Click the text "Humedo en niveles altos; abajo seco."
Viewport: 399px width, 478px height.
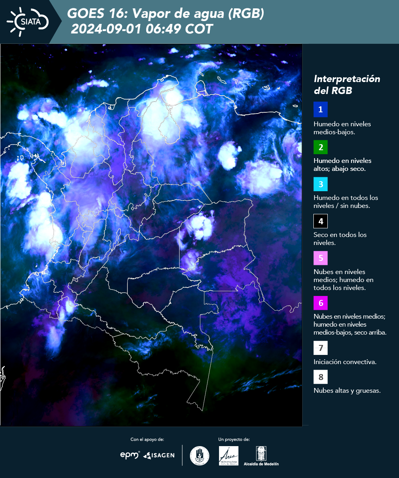click(343, 165)
